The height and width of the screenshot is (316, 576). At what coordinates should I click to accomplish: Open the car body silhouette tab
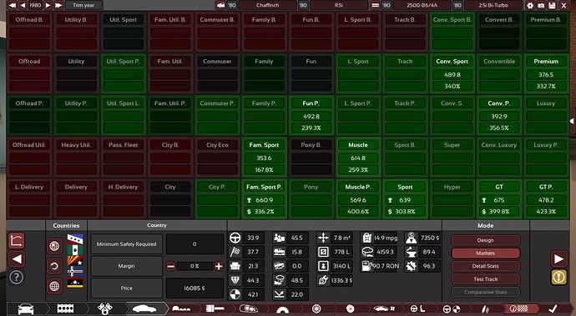click(x=144, y=309)
